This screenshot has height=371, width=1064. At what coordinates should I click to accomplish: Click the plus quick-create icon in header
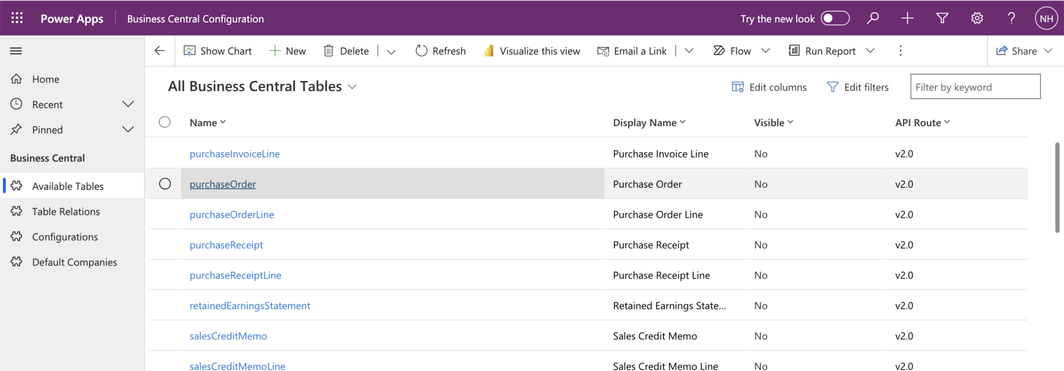[x=907, y=18]
